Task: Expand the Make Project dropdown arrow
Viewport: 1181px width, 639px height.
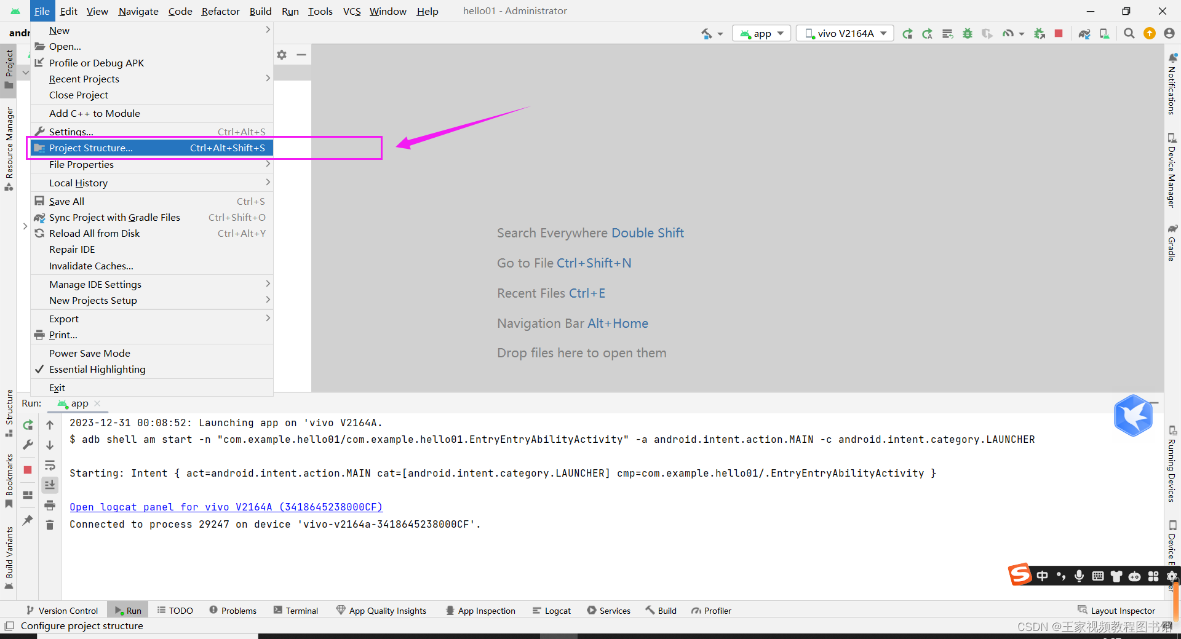Action: (720, 34)
